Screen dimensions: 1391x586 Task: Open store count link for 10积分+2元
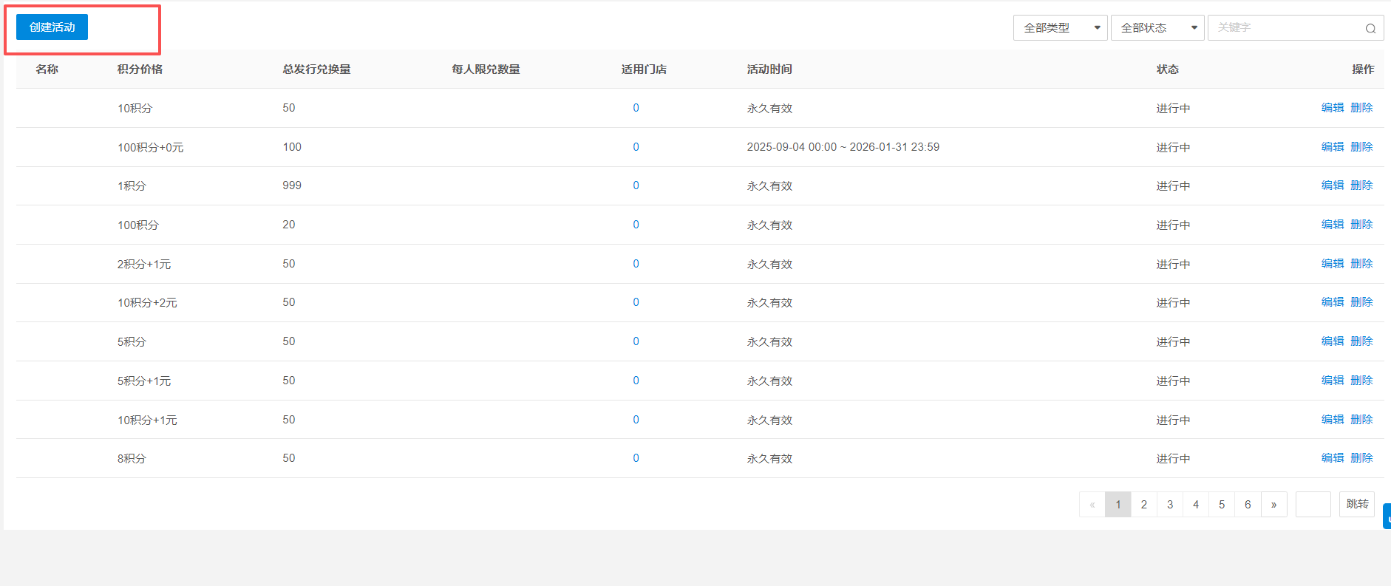click(x=636, y=302)
